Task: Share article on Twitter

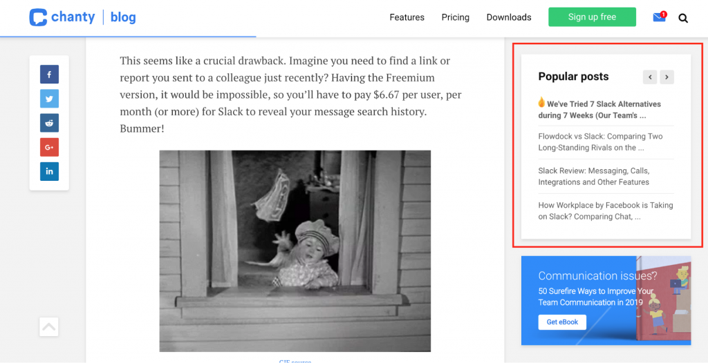Action: tap(49, 99)
